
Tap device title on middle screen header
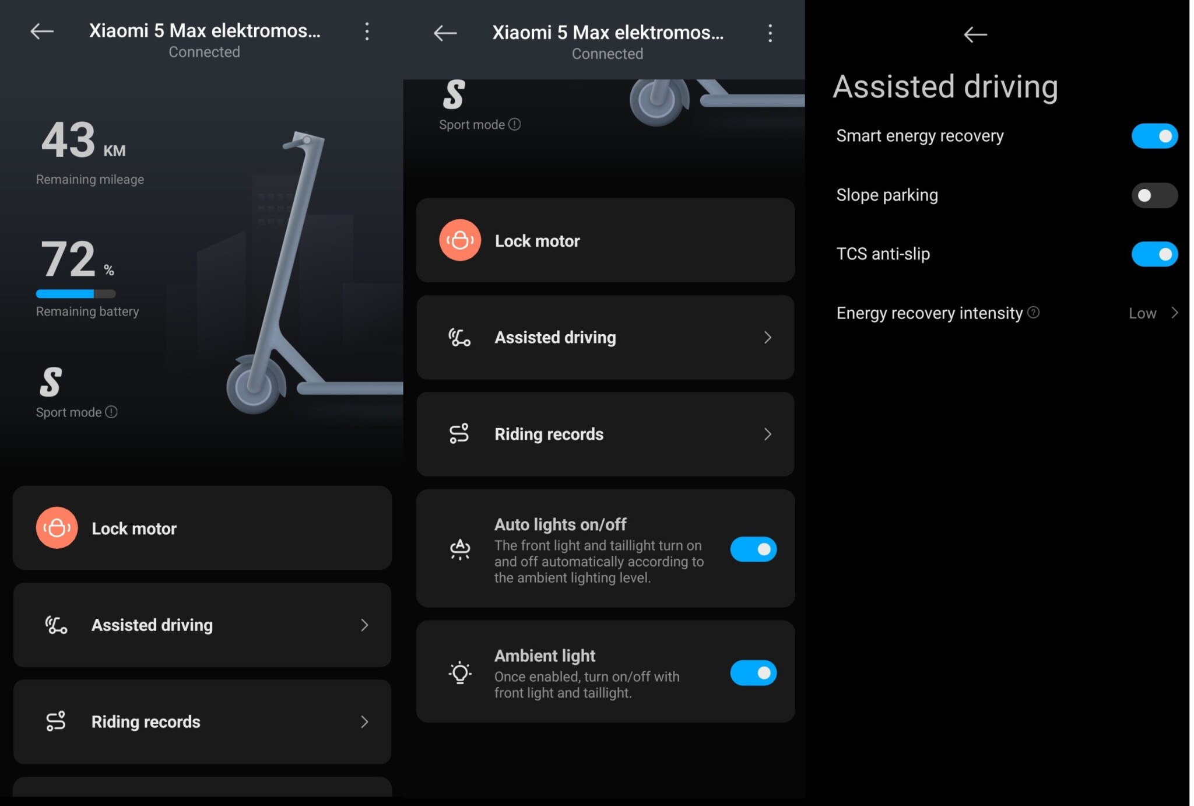click(607, 32)
